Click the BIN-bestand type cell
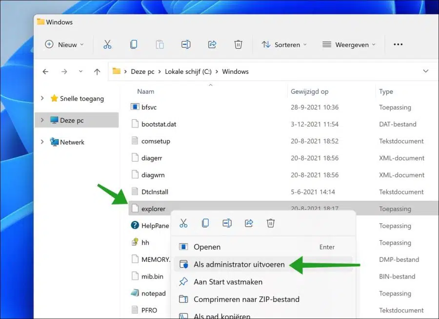 click(397, 276)
